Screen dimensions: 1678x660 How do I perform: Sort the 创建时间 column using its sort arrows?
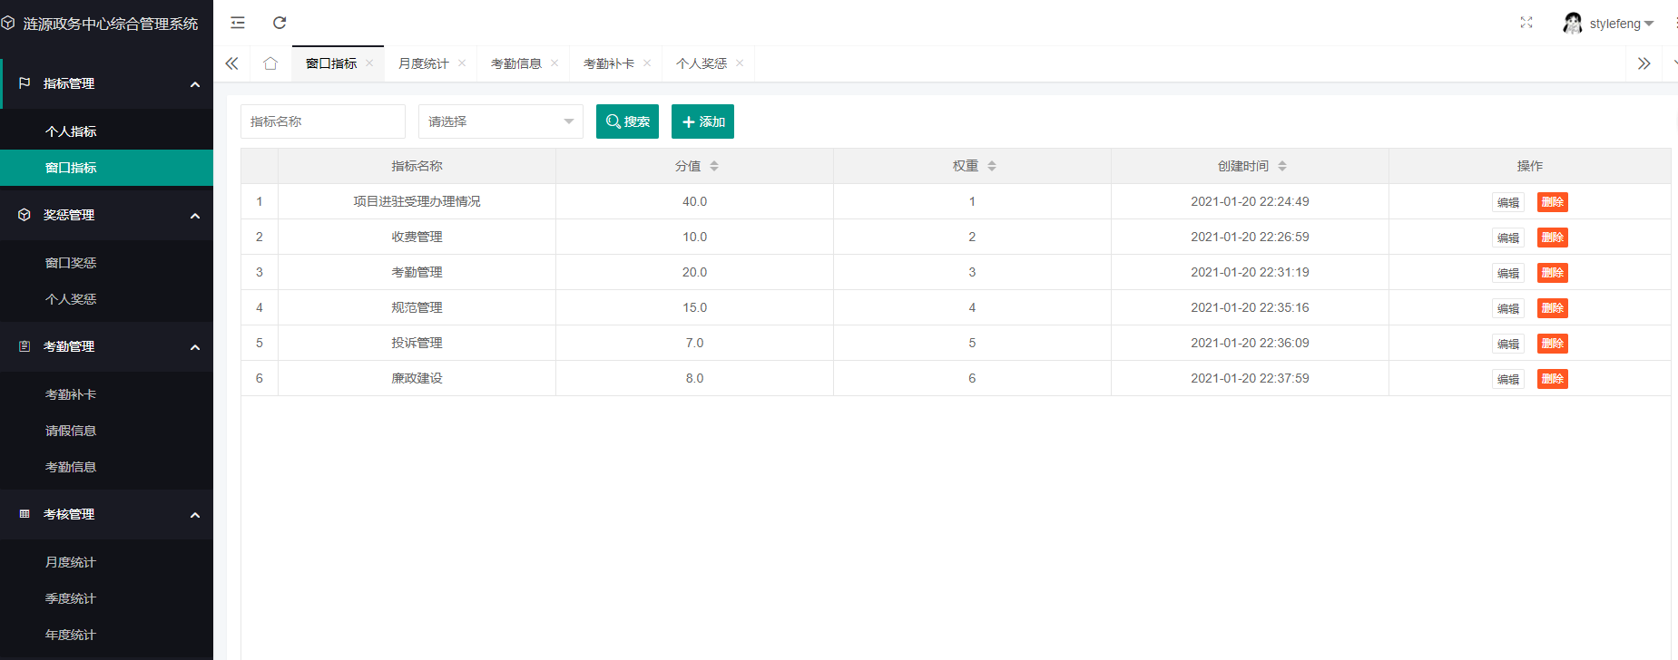click(x=1282, y=166)
